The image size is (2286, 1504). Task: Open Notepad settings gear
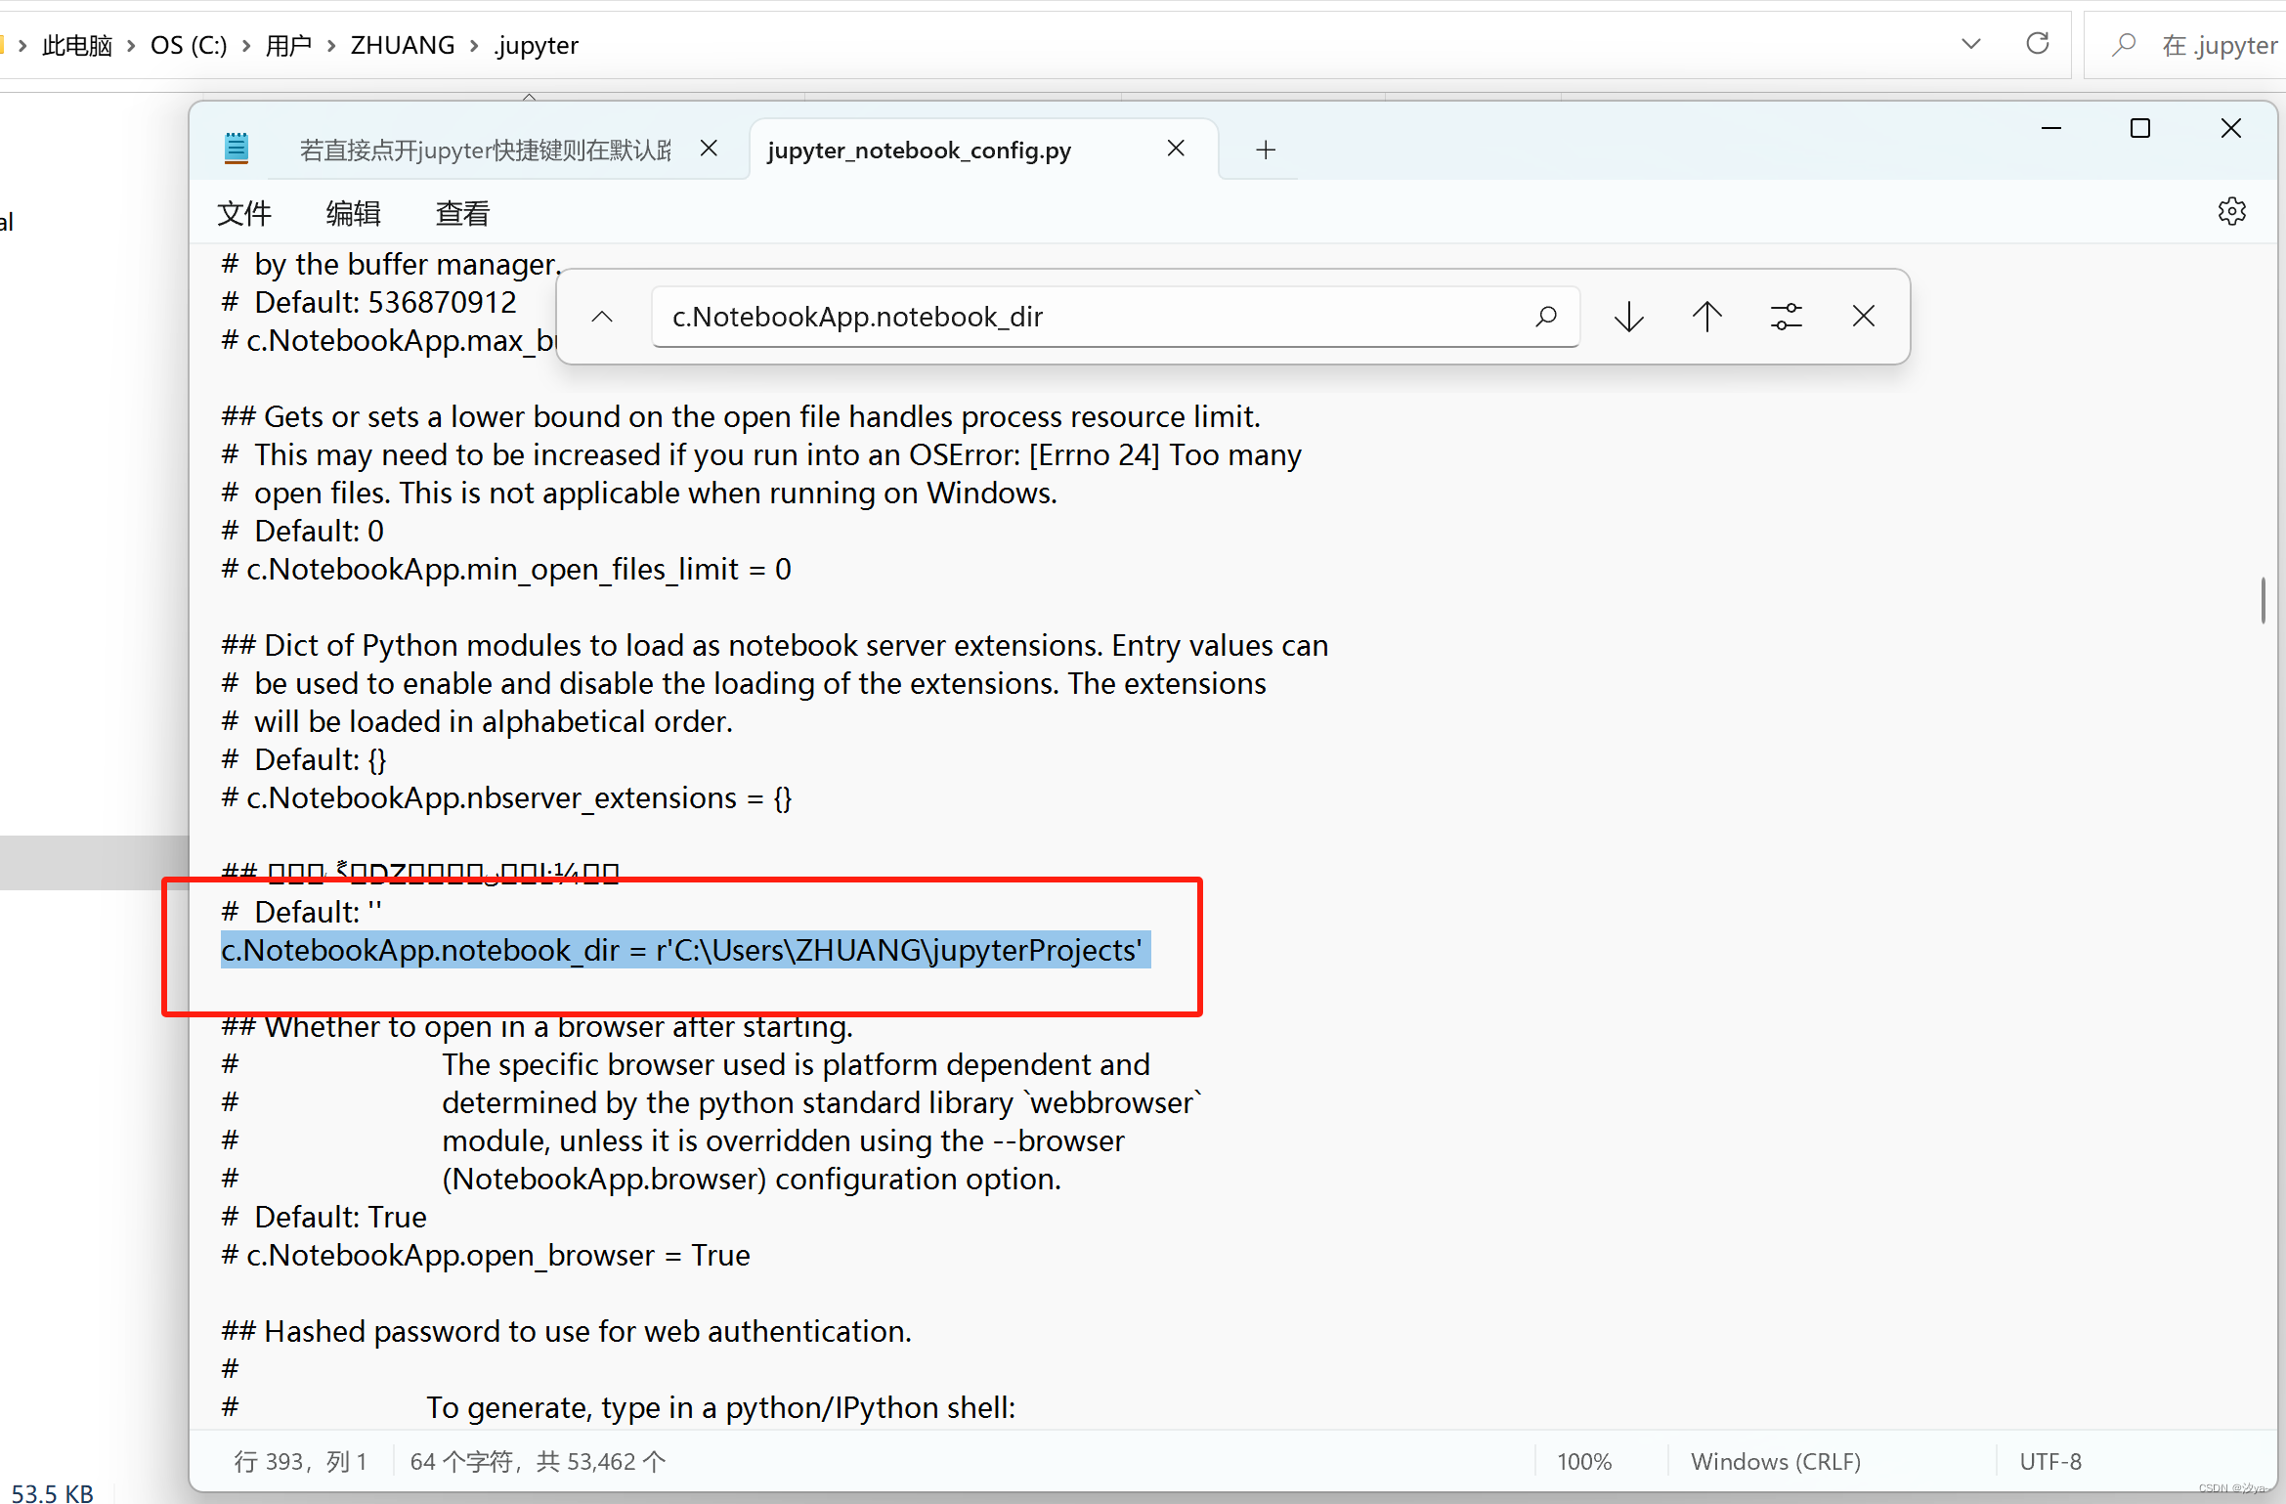coord(2231,211)
